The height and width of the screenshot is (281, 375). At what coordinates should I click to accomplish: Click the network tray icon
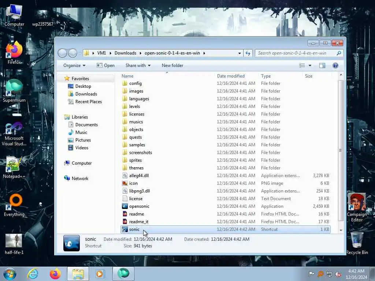[x=329, y=274]
